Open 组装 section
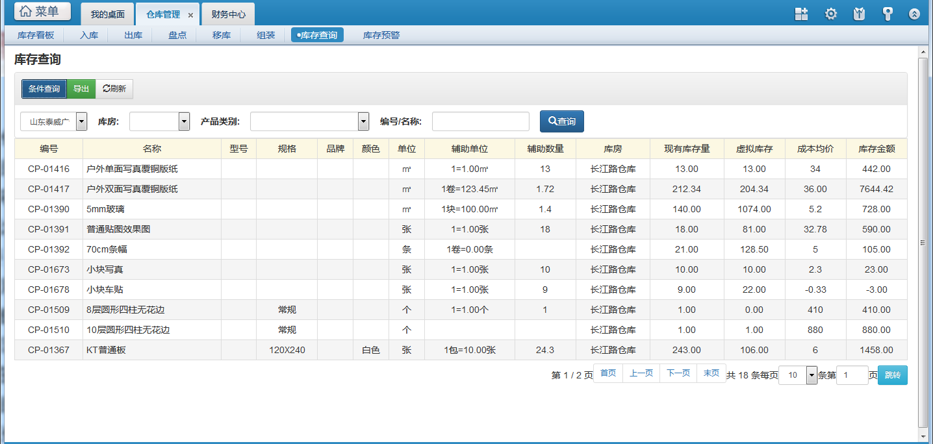Screen dimensions: 933x444 266,35
